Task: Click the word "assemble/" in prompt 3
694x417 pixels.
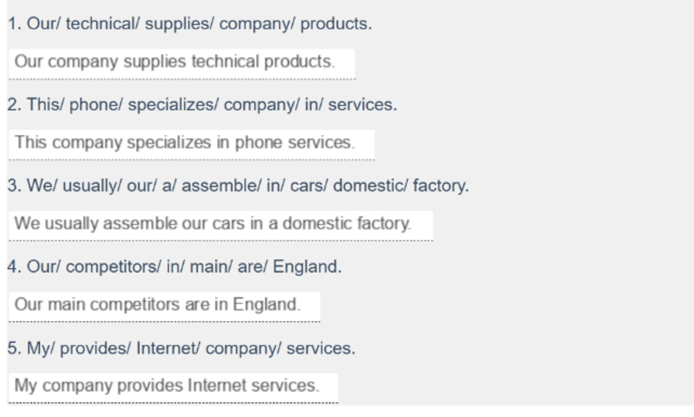Action: tap(222, 186)
